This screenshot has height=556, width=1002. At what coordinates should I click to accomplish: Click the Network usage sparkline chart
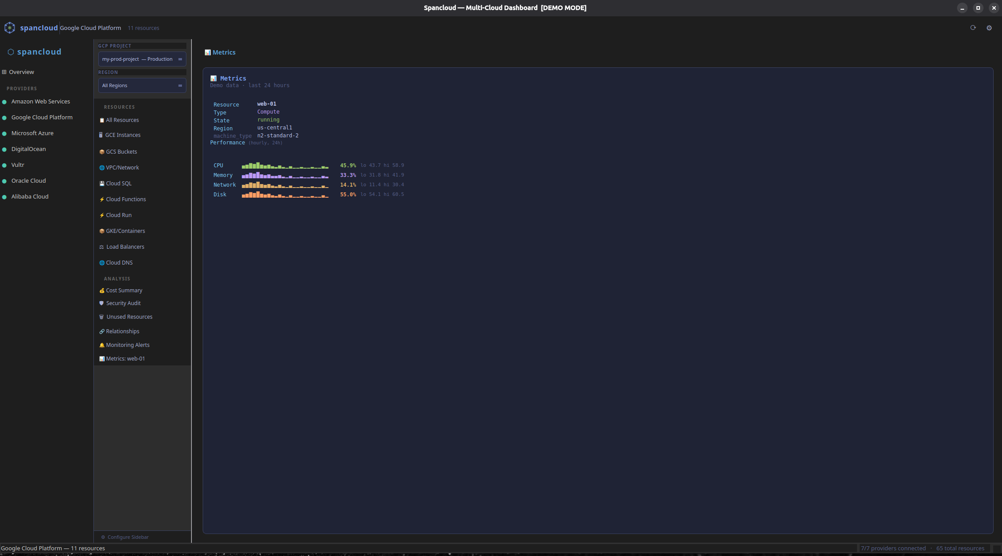[x=285, y=185]
